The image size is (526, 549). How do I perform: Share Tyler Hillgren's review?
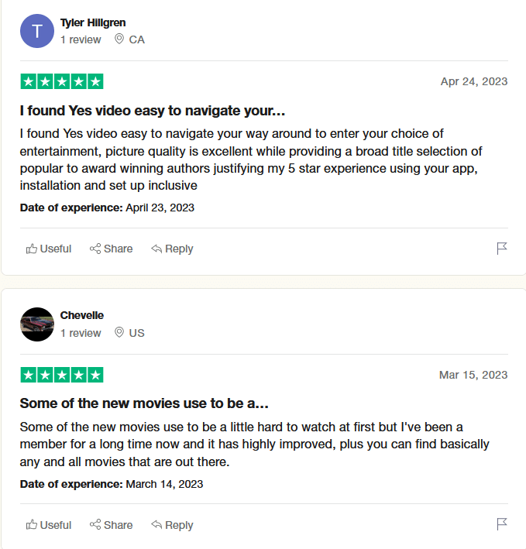coord(111,249)
